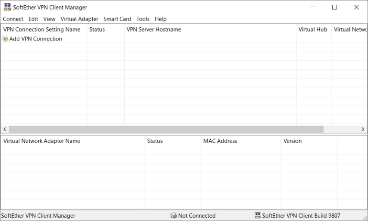The width and height of the screenshot is (368, 221).
Task: Click the Virtual Network Adapter Name header
Action: click(x=42, y=141)
